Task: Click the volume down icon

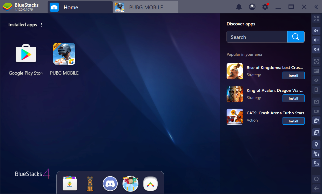Action: pyautogui.click(x=316, y=40)
